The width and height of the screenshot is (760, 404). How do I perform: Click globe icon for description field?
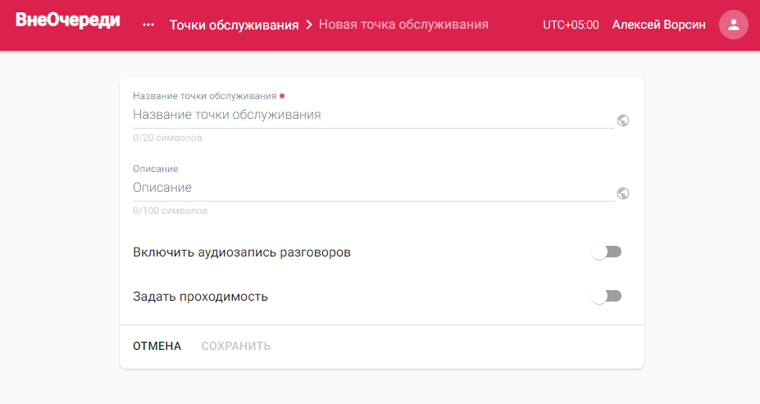[x=623, y=193]
